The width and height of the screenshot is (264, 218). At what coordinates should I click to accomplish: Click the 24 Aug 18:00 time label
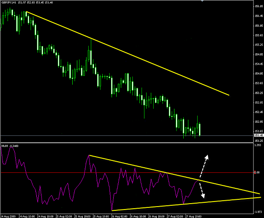[45, 216]
